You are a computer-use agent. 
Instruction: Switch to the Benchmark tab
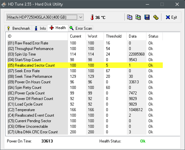click(x=18, y=28)
